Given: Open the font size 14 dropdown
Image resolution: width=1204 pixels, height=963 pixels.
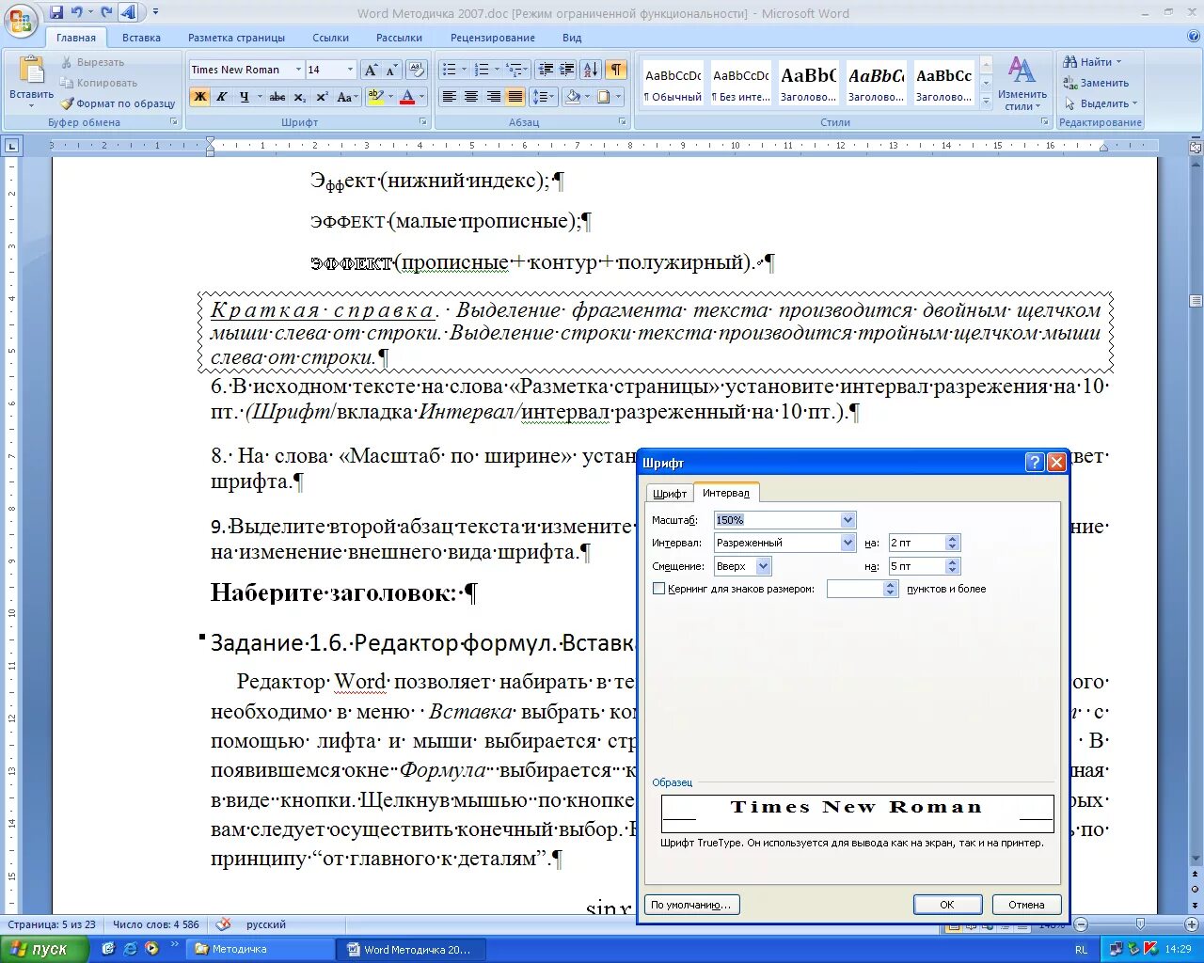Looking at the screenshot, I should (x=350, y=70).
